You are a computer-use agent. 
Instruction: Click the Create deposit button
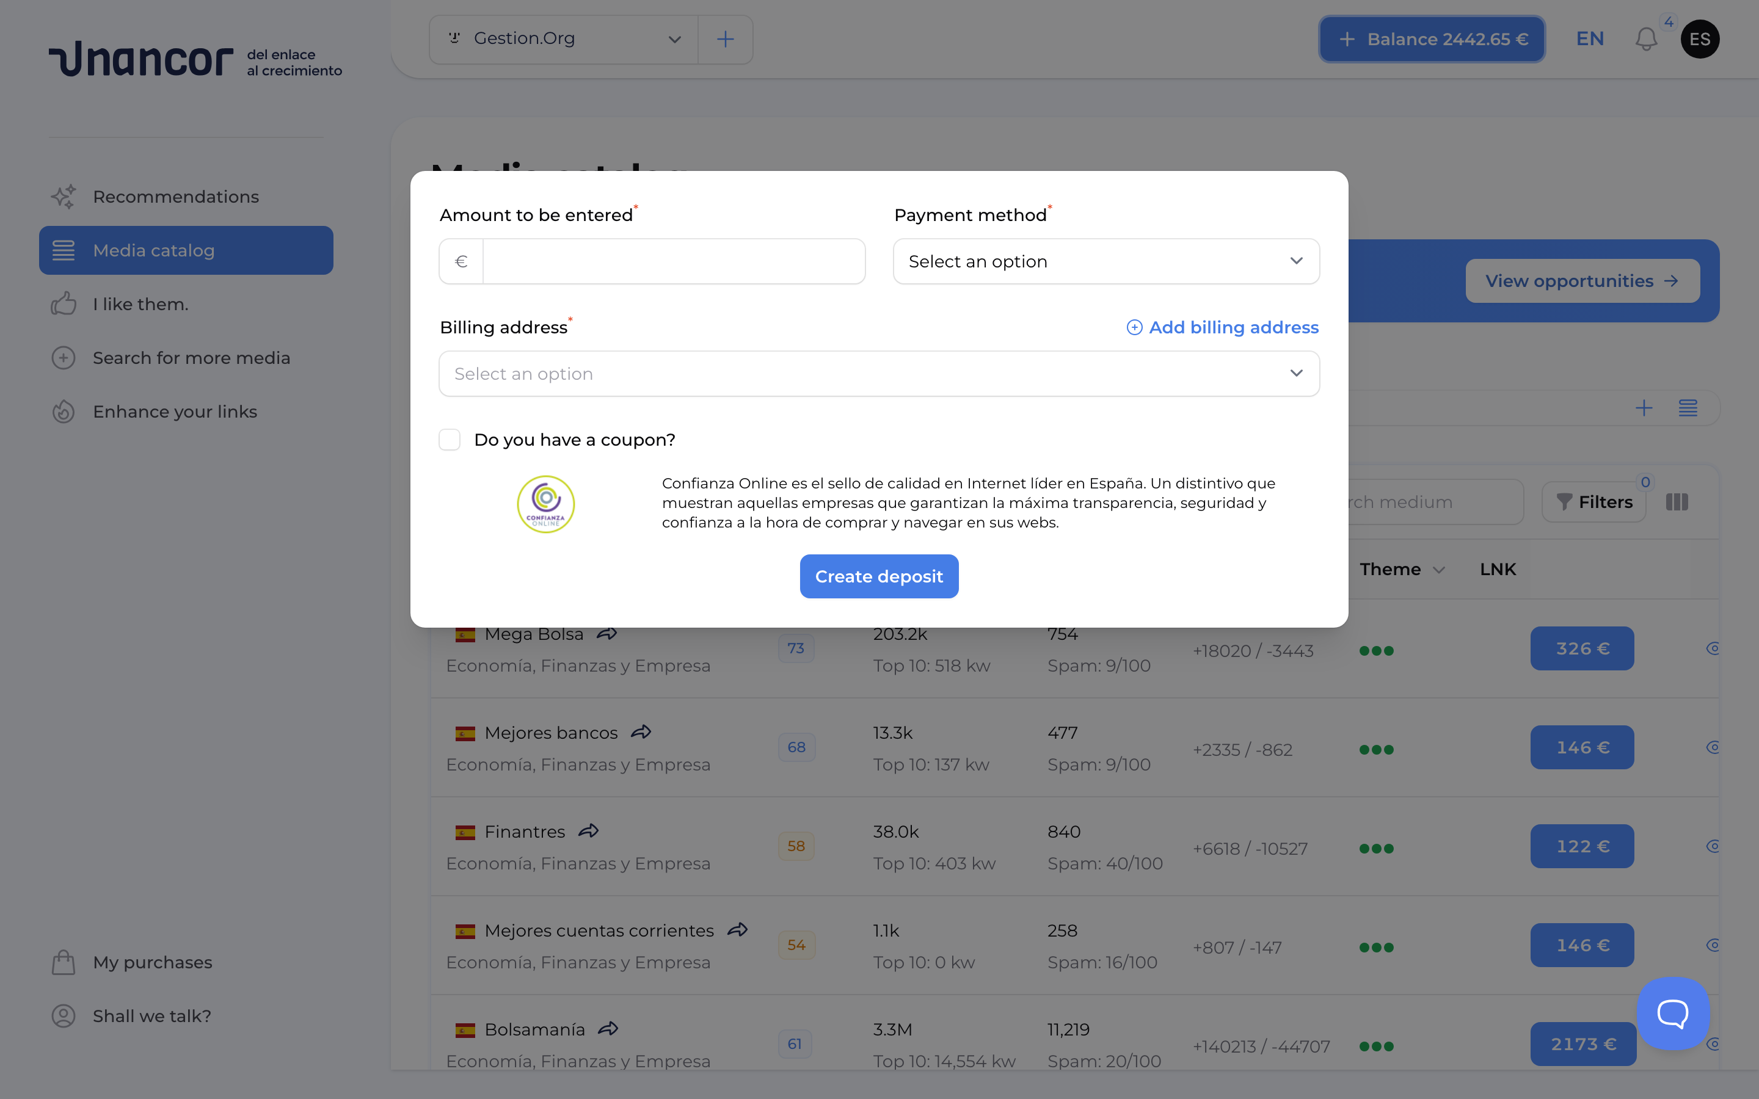pos(879,576)
